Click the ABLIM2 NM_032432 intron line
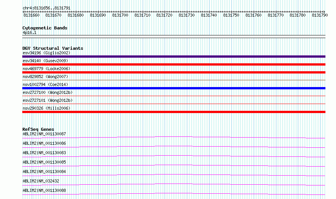This screenshot has height=199, width=336. pos(174,184)
